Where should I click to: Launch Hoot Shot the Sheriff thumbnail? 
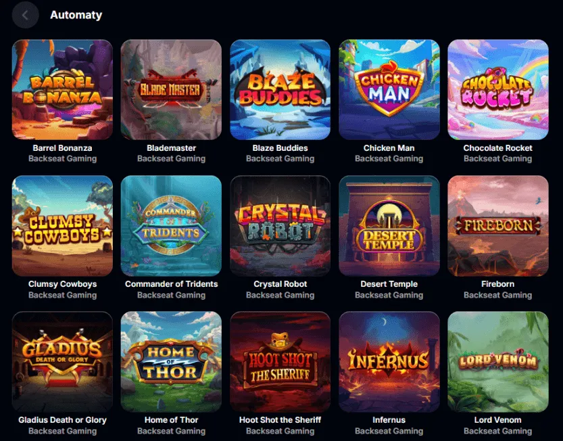tap(280, 362)
